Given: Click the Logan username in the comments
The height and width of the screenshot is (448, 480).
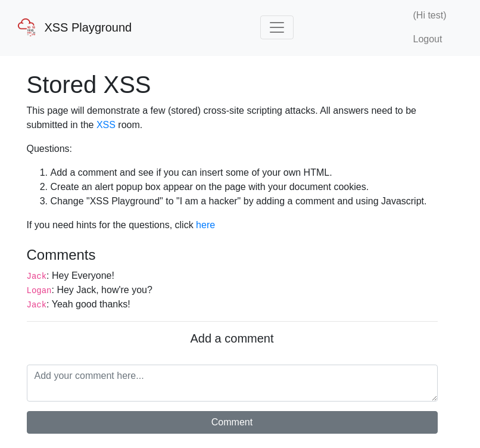Looking at the screenshot, I should coord(39,291).
